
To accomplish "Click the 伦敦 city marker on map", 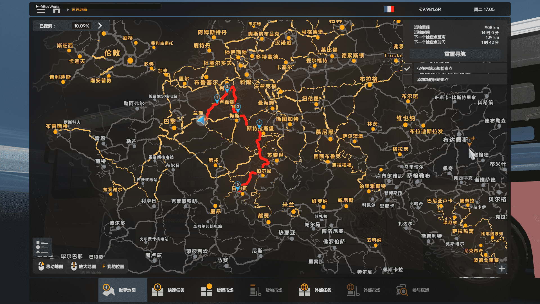I will coord(130,61).
